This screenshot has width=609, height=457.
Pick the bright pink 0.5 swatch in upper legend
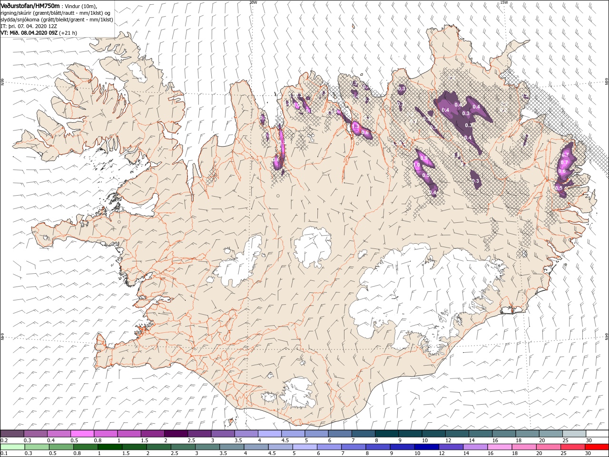82,434
